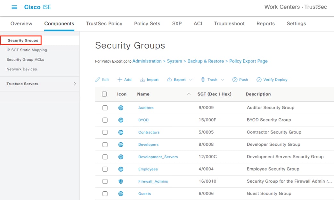Check the Firewall_Admins row checkbox

(105, 181)
